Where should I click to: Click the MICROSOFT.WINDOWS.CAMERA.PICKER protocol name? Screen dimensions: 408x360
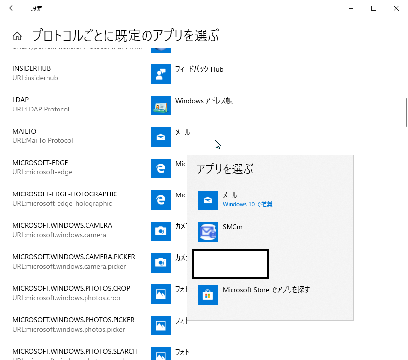(74, 257)
